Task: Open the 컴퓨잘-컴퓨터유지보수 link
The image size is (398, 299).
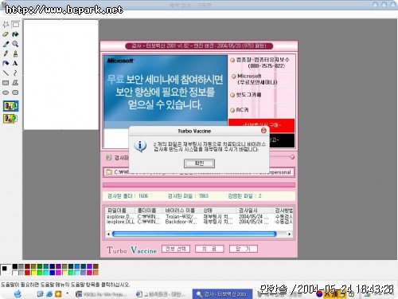Action: tap(263, 63)
